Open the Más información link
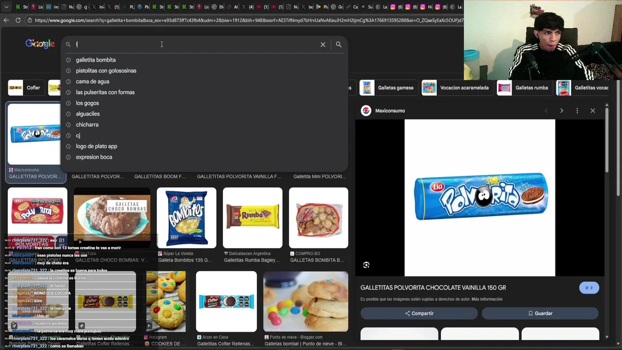 click(x=487, y=299)
